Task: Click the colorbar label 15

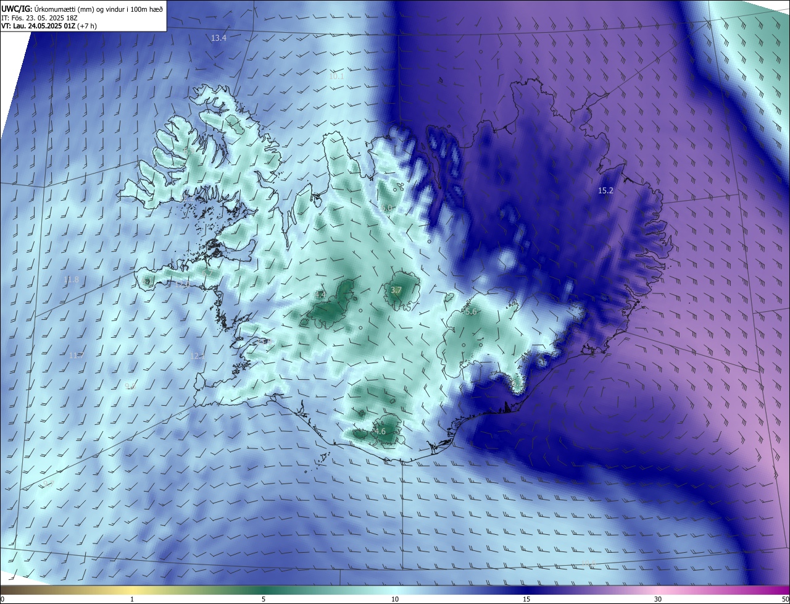Action: click(526, 599)
